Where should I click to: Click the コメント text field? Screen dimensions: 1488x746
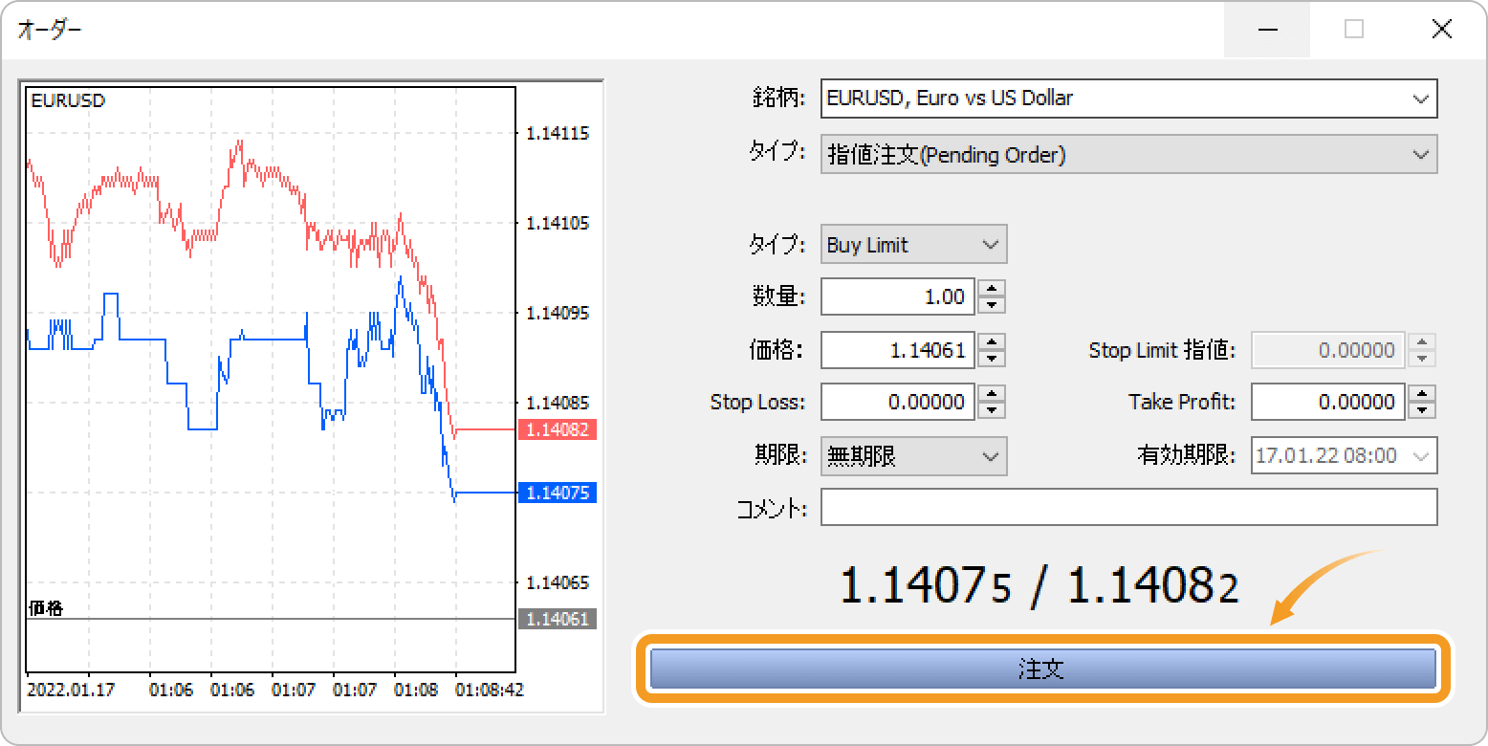(1129, 507)
